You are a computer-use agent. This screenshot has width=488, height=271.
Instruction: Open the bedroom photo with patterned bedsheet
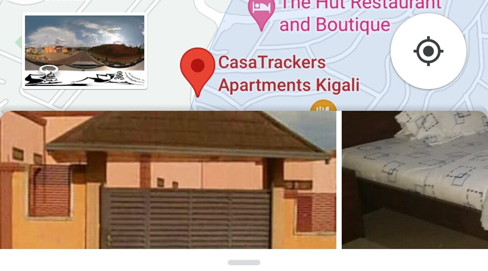click(x=415, y=180)
